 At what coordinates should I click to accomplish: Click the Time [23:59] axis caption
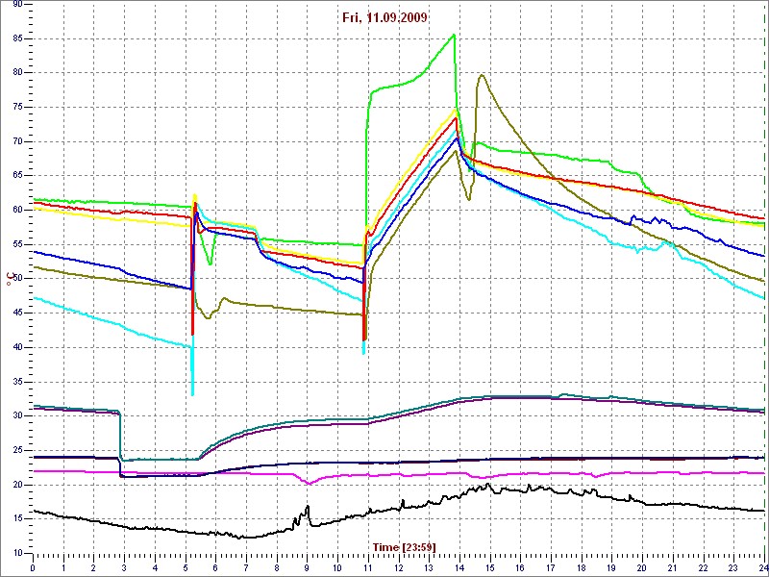click(x=404, y=546)
